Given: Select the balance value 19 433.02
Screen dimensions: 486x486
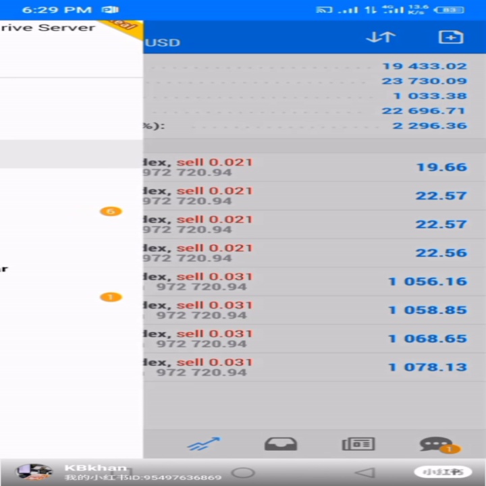Looking at the screenshot, I should [x=425, y=66].
